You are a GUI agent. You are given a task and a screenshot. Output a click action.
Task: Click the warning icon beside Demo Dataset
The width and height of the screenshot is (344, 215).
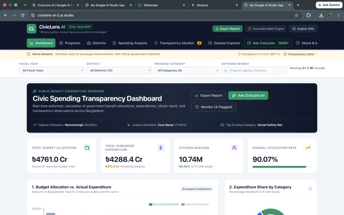coord(29,54)
